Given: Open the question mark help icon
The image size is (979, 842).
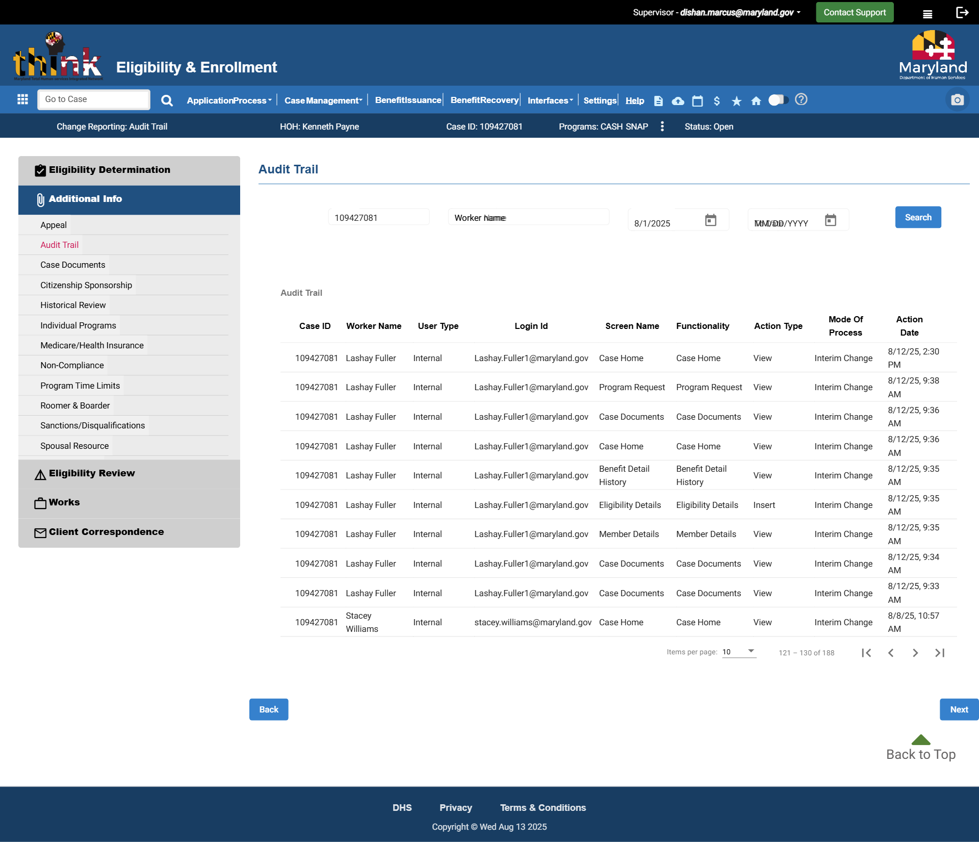Looking at the screenshot, I should tap(801, 99).
